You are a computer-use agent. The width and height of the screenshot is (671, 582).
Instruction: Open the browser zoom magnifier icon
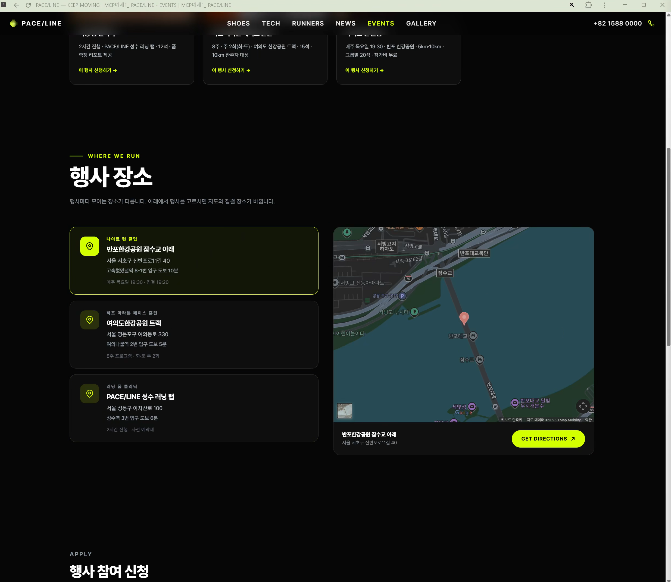[x=572, y=5]
